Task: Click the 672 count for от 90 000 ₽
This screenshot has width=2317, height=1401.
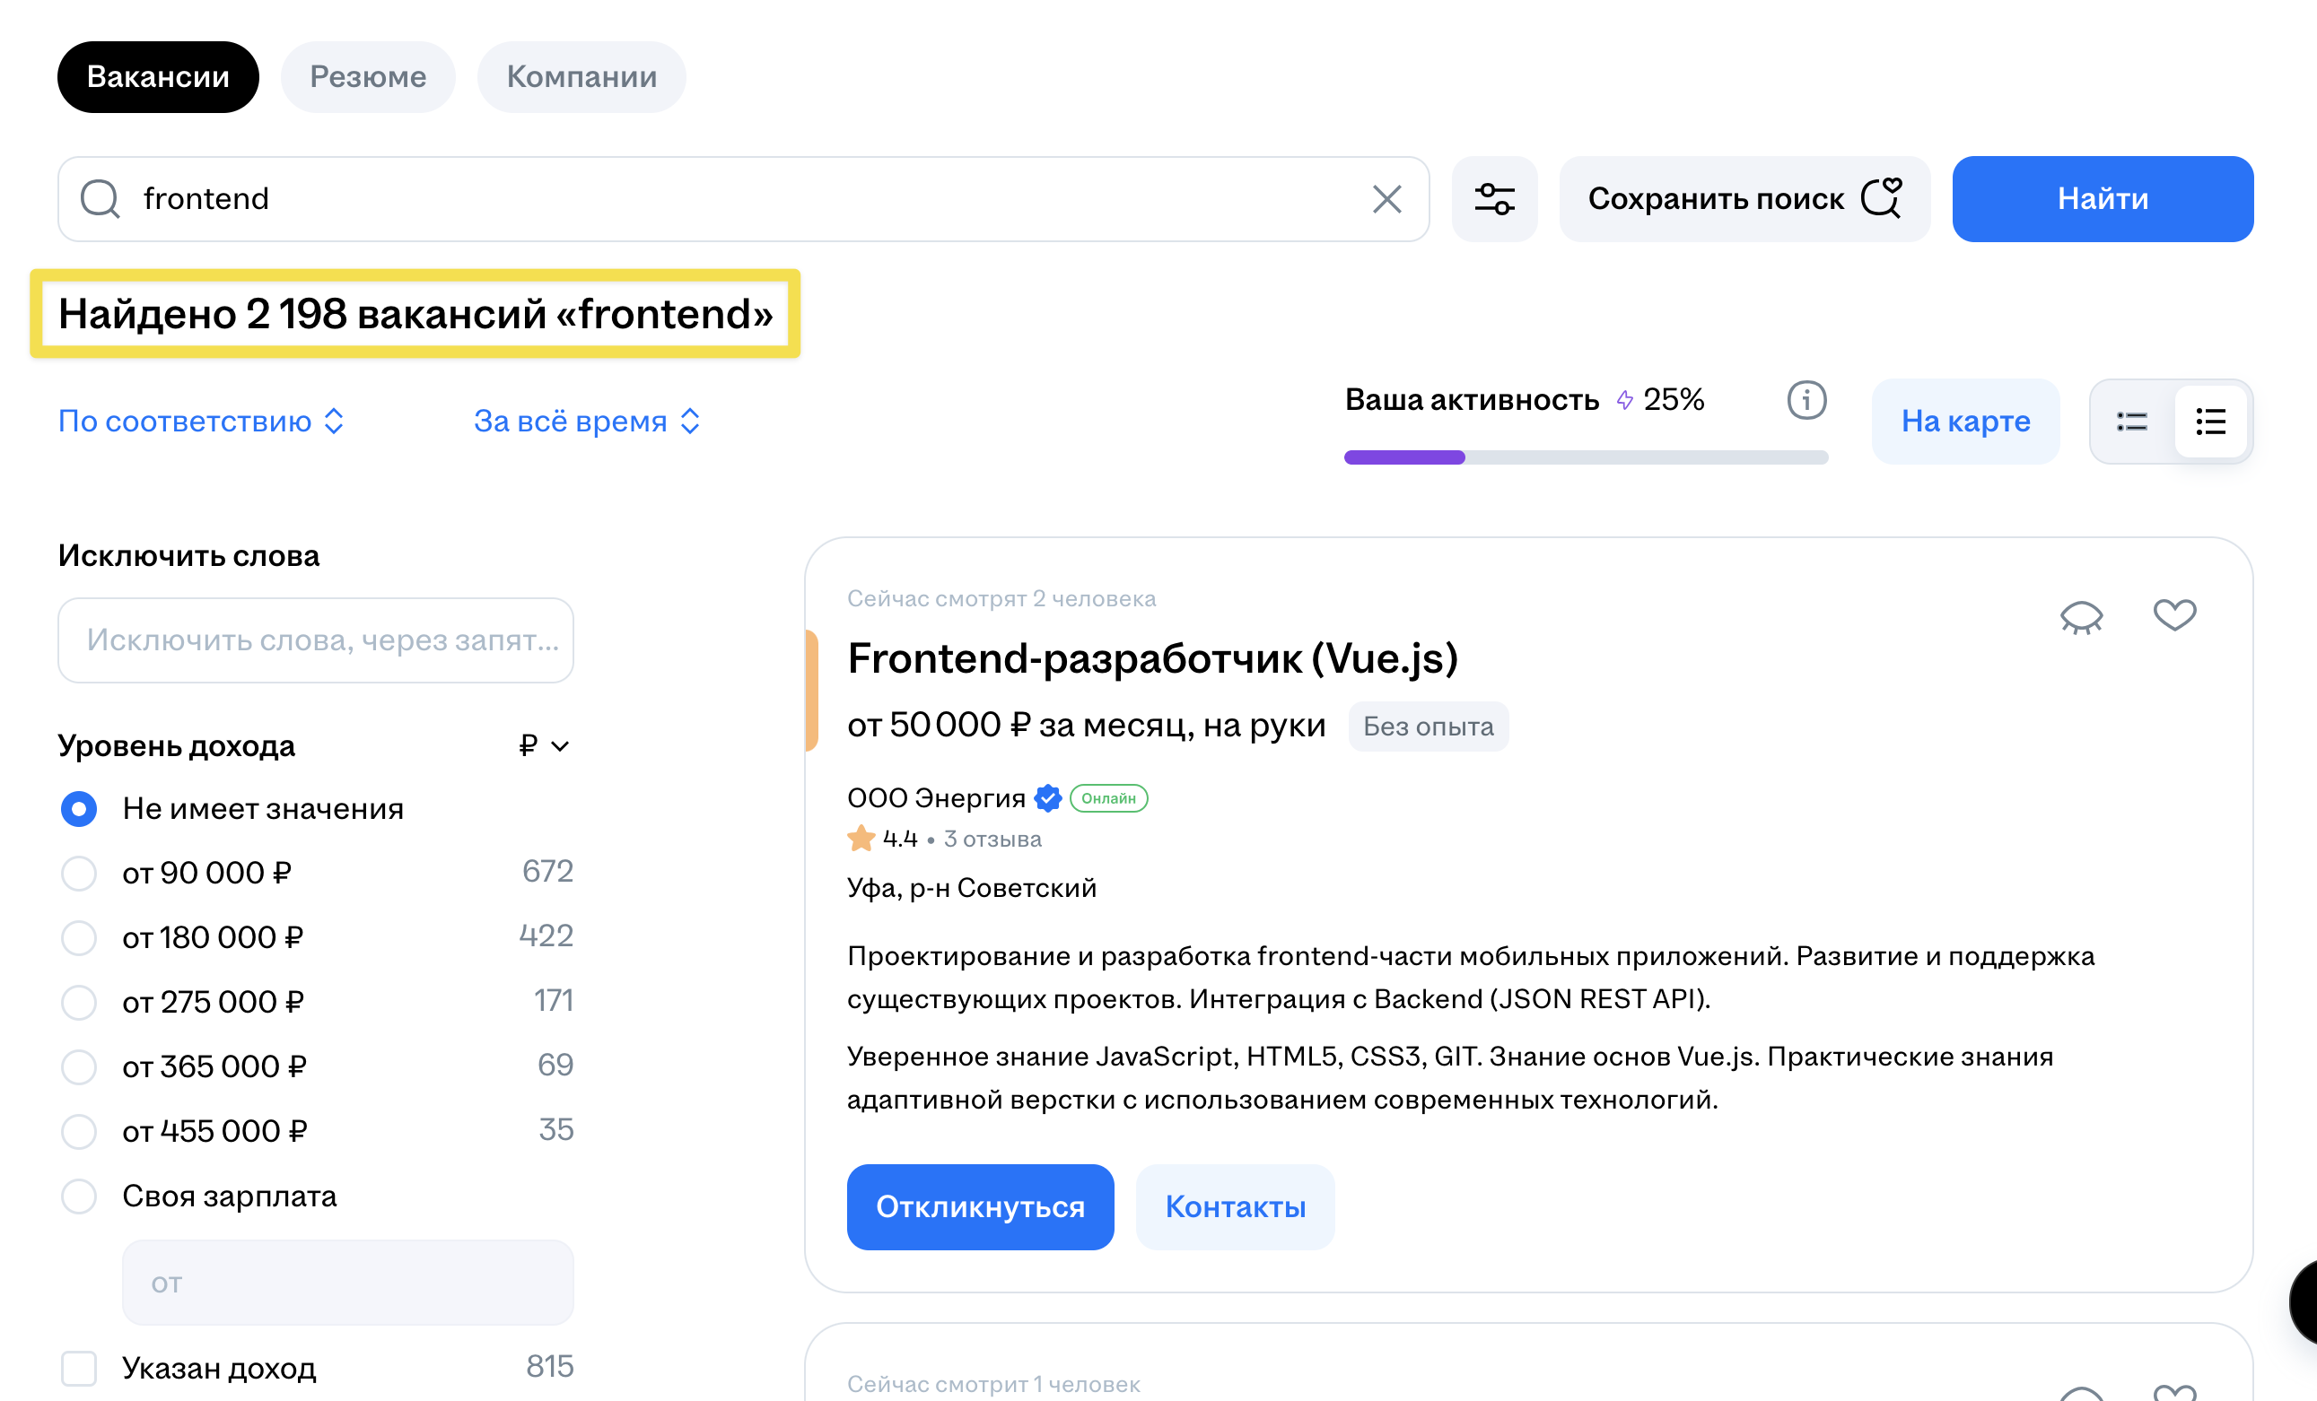Action: 547,871
